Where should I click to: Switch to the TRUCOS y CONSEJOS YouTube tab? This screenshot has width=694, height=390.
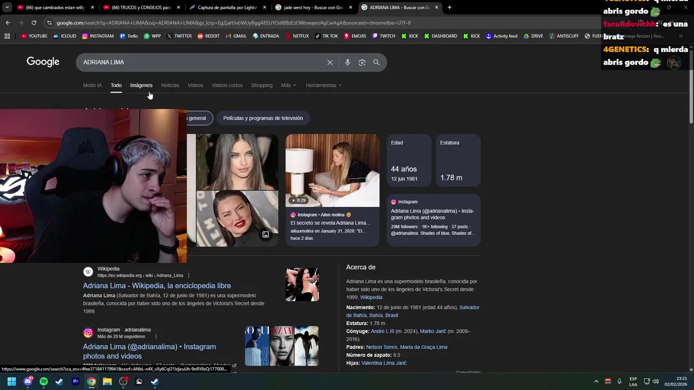click(141, 8)
